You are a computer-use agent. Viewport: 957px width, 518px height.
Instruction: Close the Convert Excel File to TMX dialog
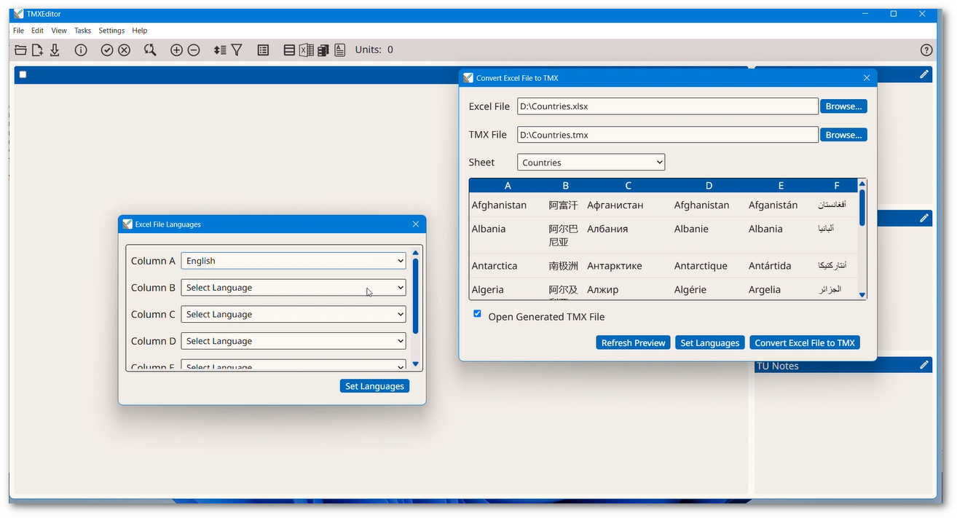[x=867, y=78]
